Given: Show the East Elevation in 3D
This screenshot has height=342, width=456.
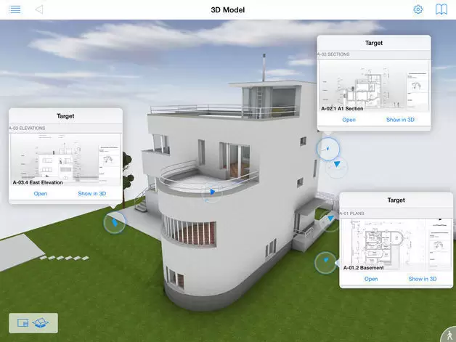Looking at the screenshot, I should point(92,193).
